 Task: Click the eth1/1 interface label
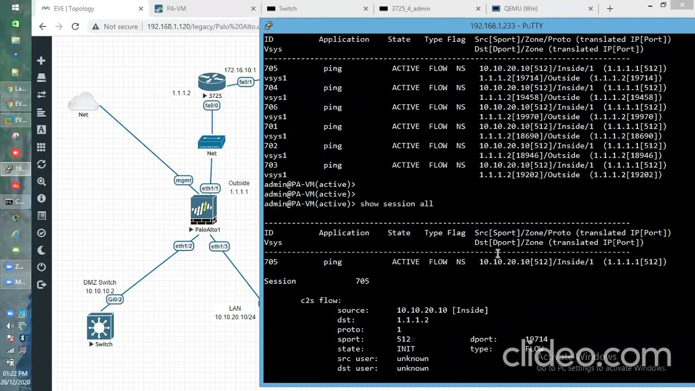(x=210, y=188)
